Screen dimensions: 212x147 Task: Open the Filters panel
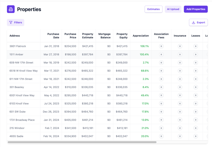click(16, 22)
